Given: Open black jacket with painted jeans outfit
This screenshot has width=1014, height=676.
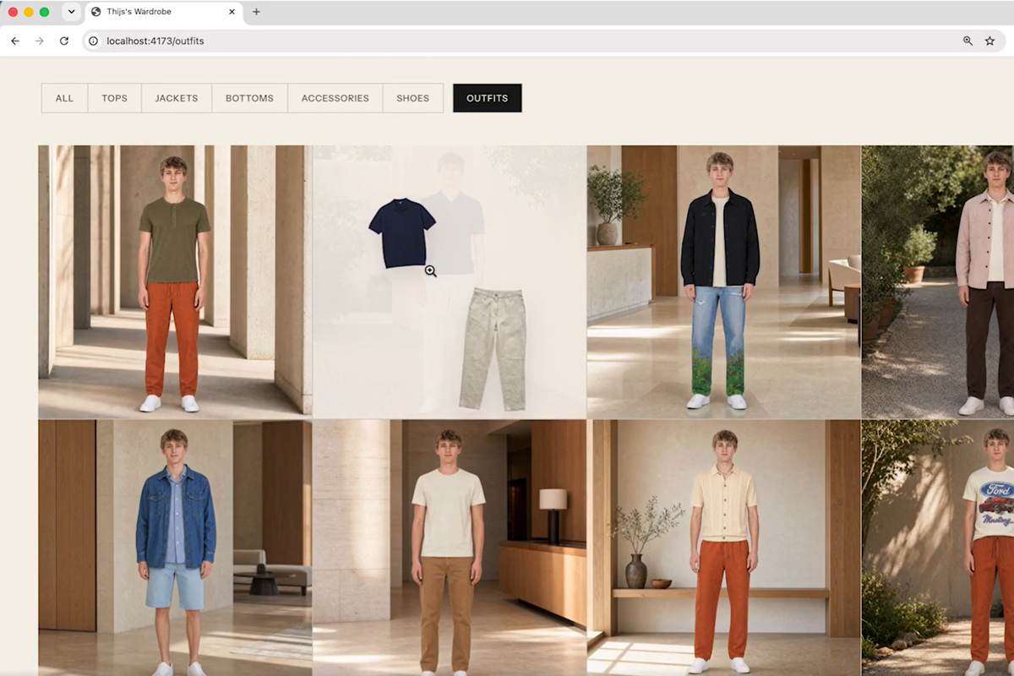Looking at the screenshot, I should click(x=724, y=282).
